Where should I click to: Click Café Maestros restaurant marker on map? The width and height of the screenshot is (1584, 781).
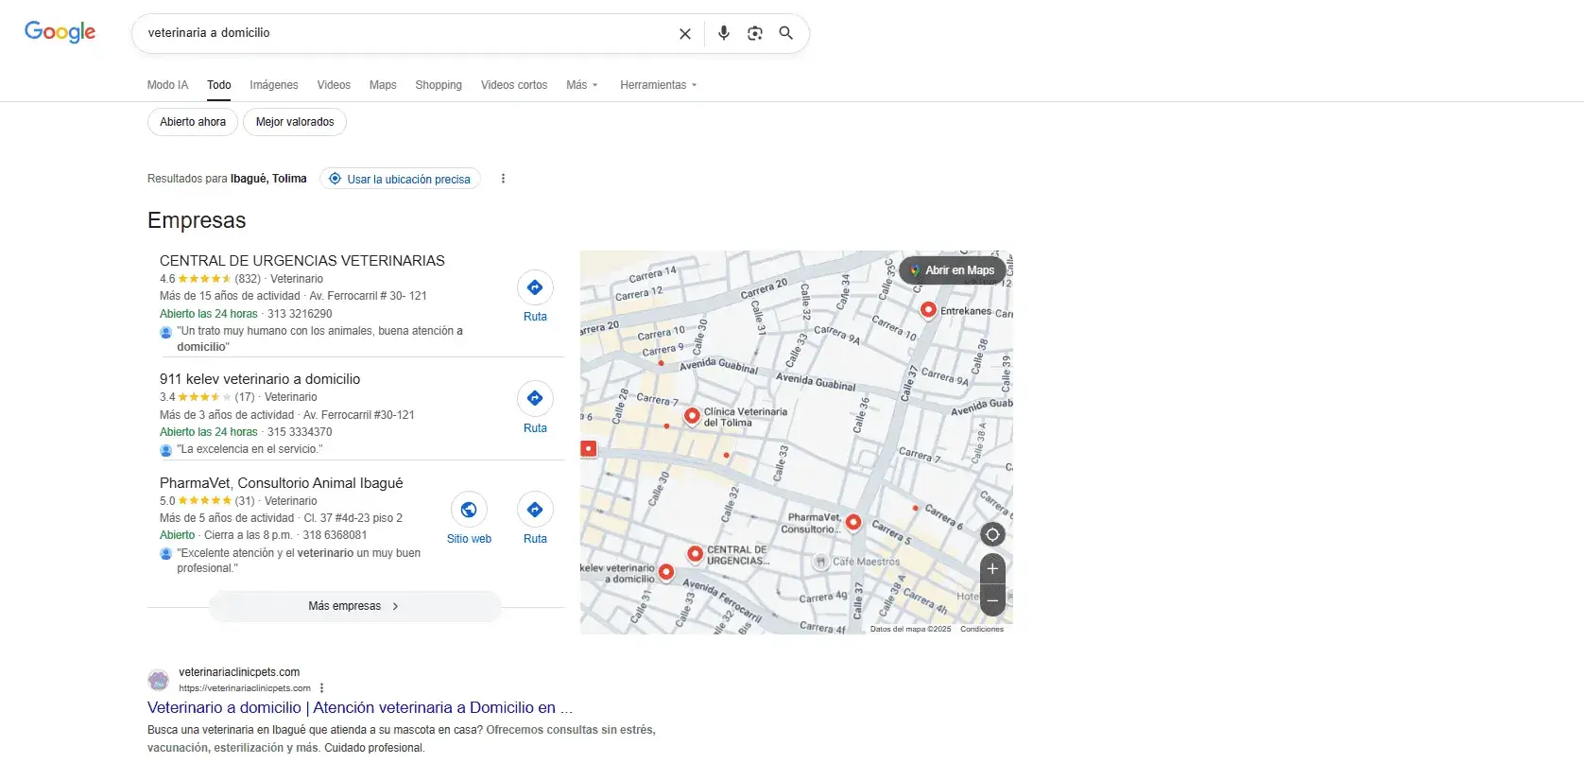click(820, 562)
